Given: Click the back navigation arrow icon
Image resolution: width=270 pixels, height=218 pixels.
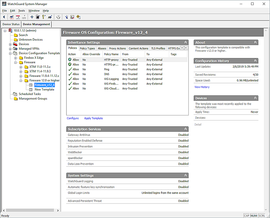Looking at the screenshot, I should (4, 17).
